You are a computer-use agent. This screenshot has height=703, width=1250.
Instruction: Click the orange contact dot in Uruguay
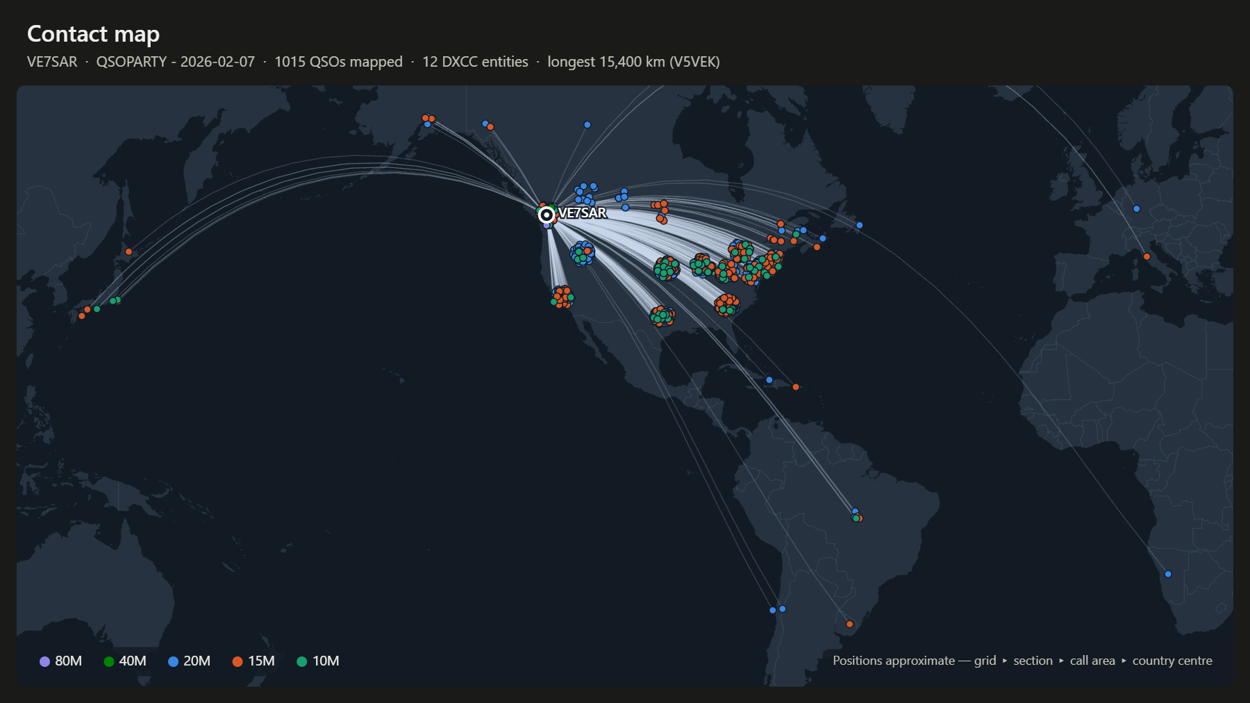[849, 624]
